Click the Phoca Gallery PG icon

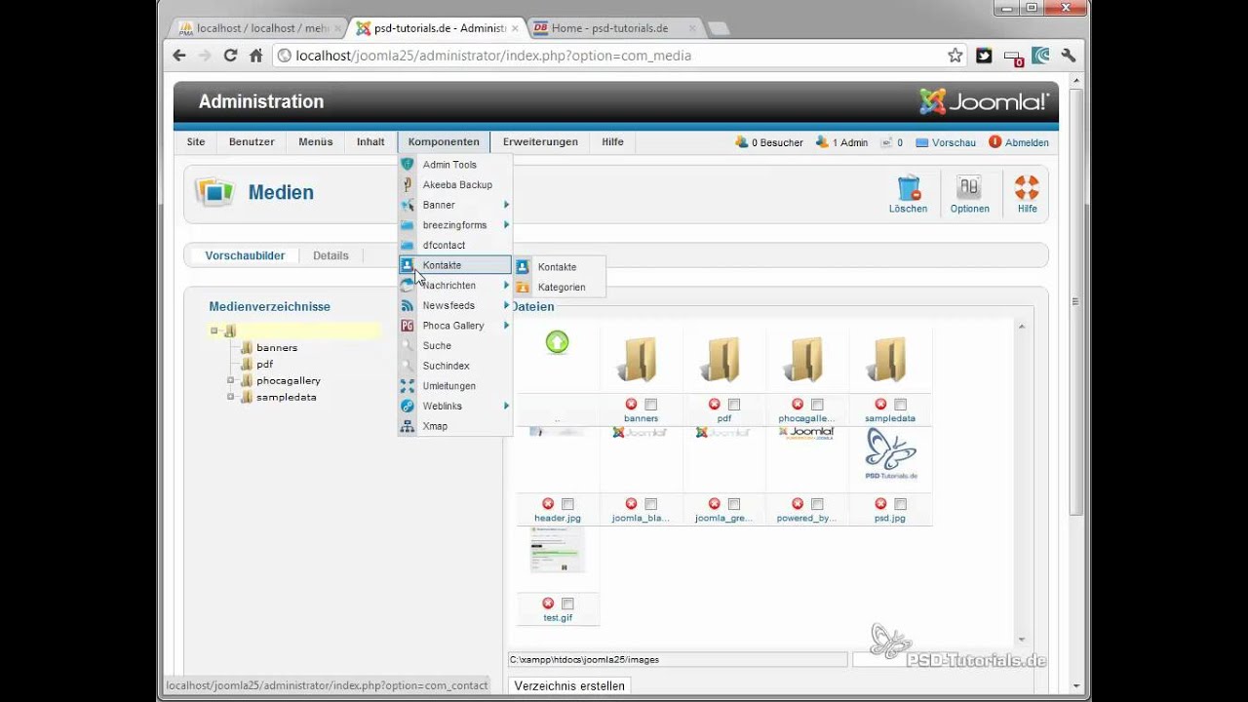408,326
